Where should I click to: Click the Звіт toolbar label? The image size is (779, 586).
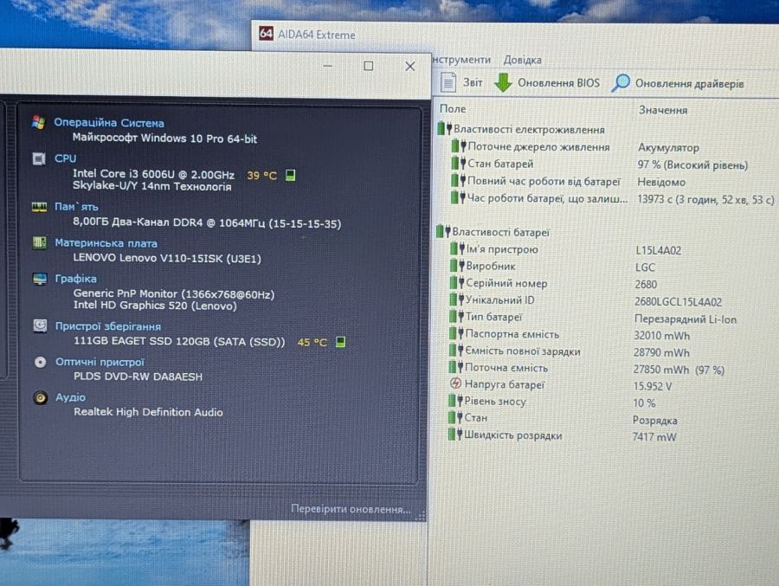473,82
